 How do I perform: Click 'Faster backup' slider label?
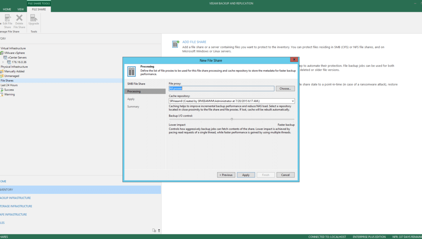pyautogui.click(x=286, y=125)
